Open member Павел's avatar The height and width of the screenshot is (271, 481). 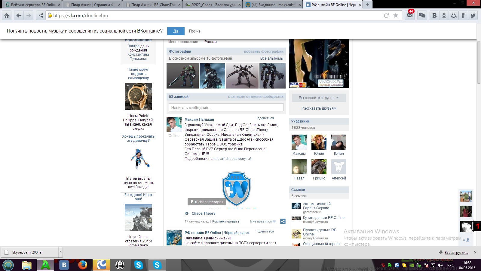[299, 167]
